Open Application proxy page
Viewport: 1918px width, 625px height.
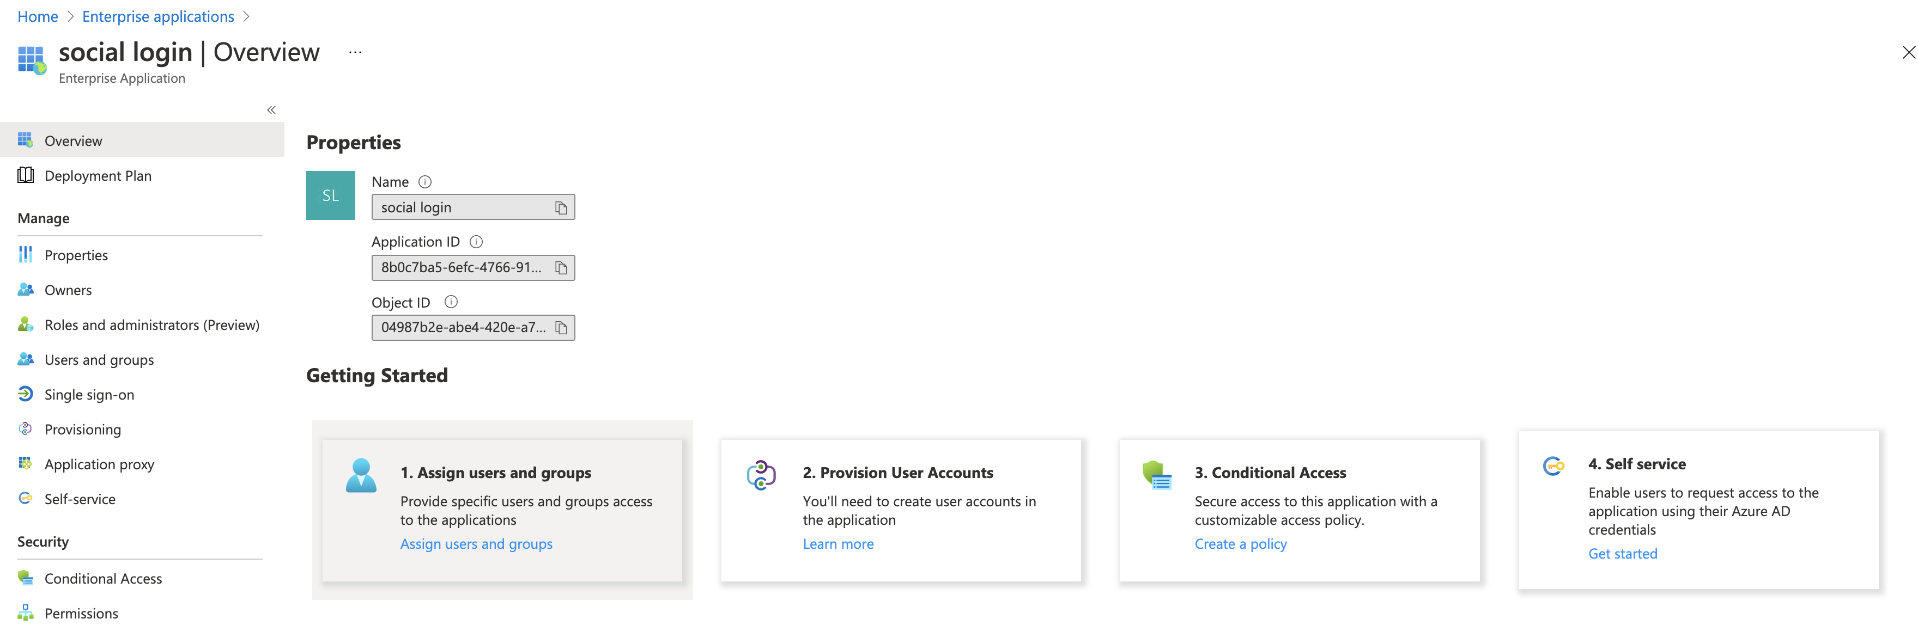pos(99,464)
